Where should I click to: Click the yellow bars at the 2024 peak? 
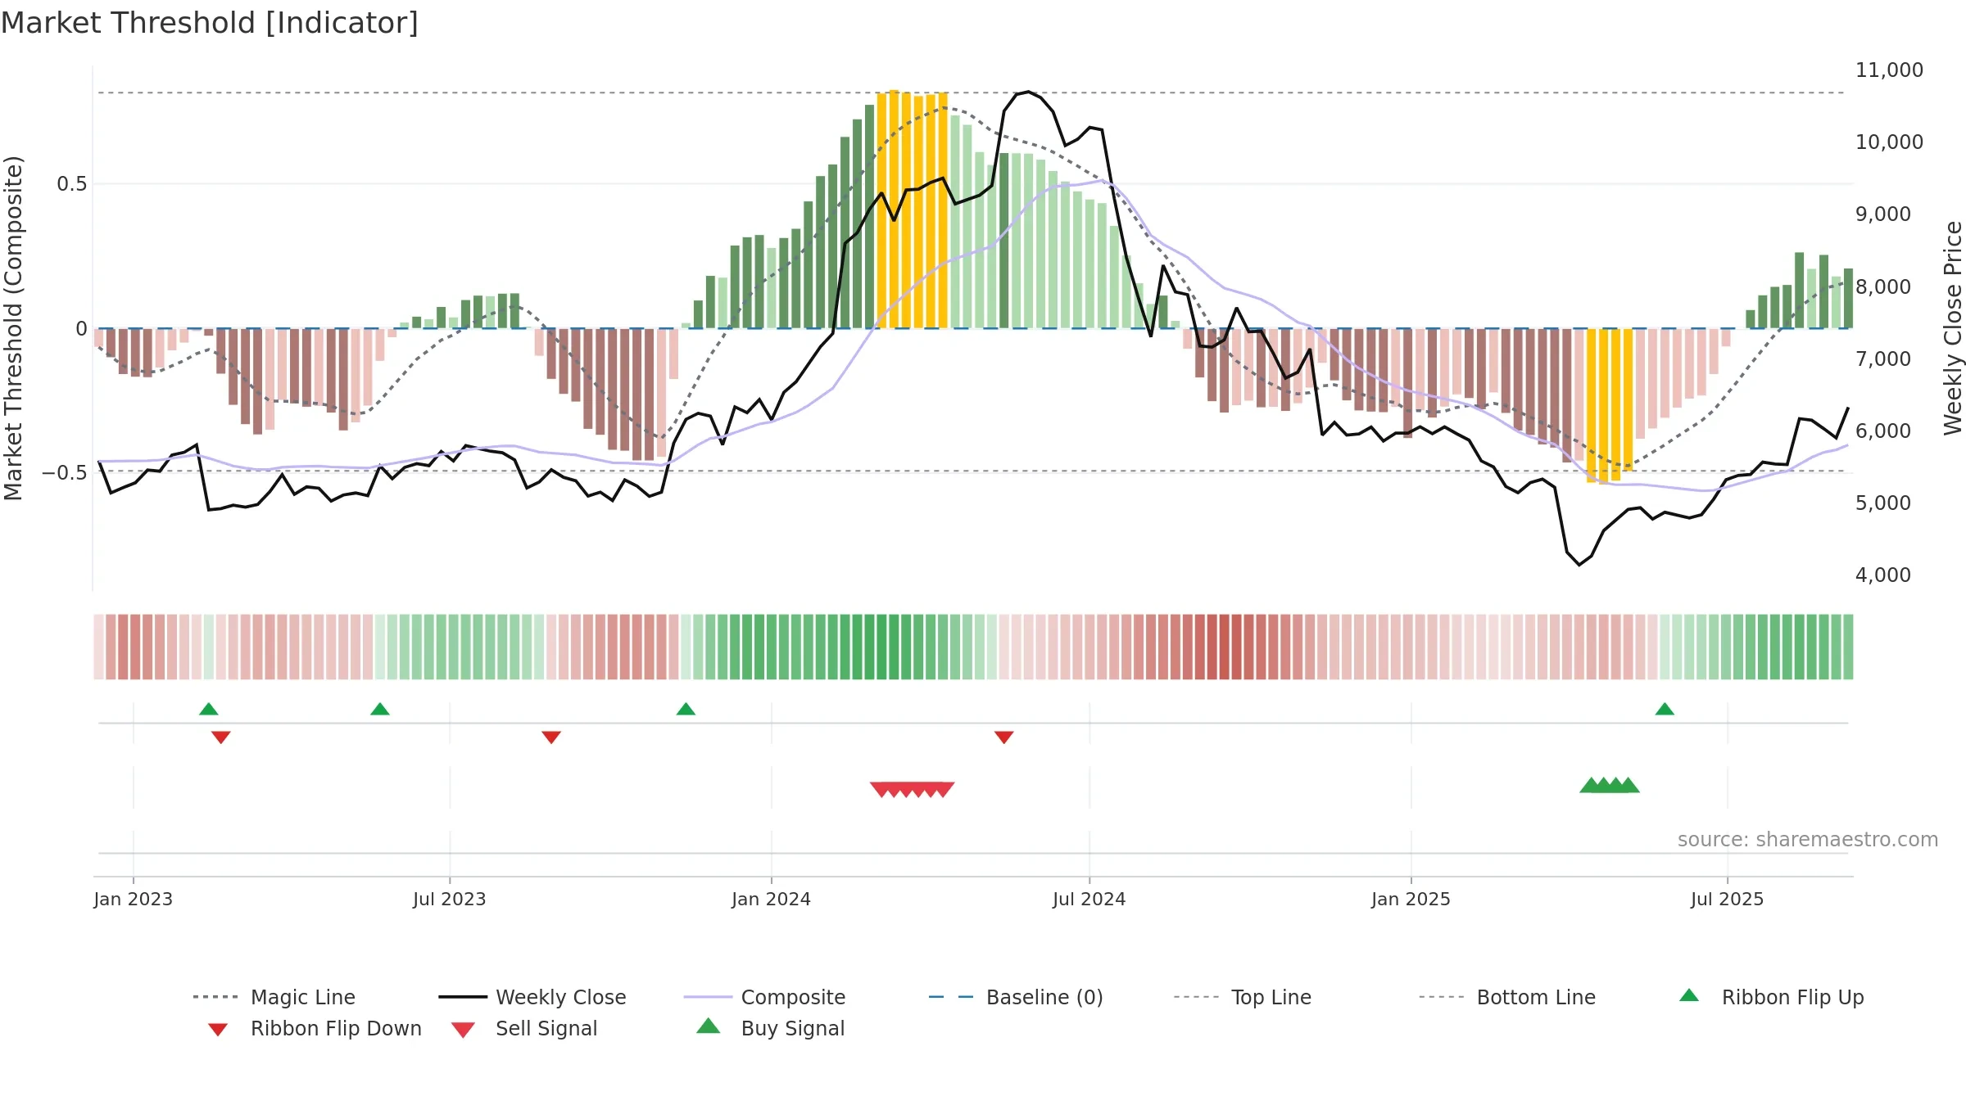(912, 210)
